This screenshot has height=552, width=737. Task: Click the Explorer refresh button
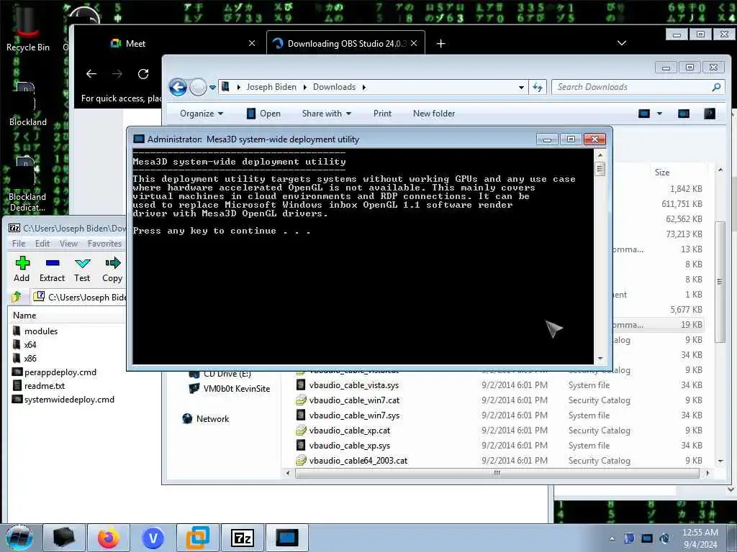coord(537,87)
